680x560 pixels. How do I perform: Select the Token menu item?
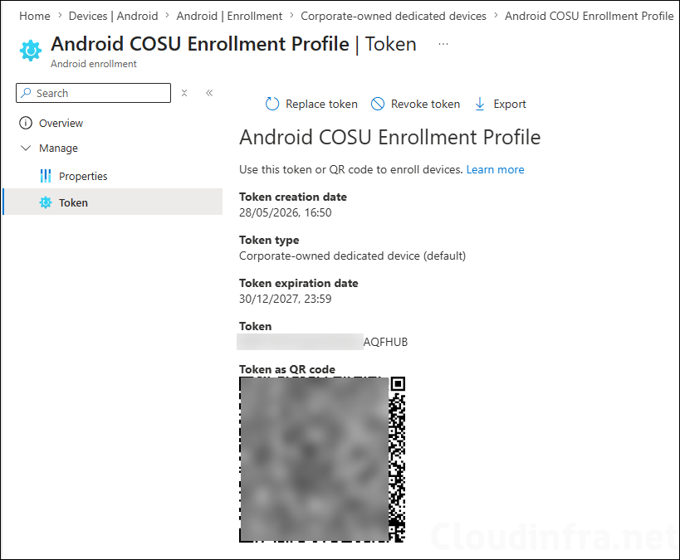coord(113,202)
